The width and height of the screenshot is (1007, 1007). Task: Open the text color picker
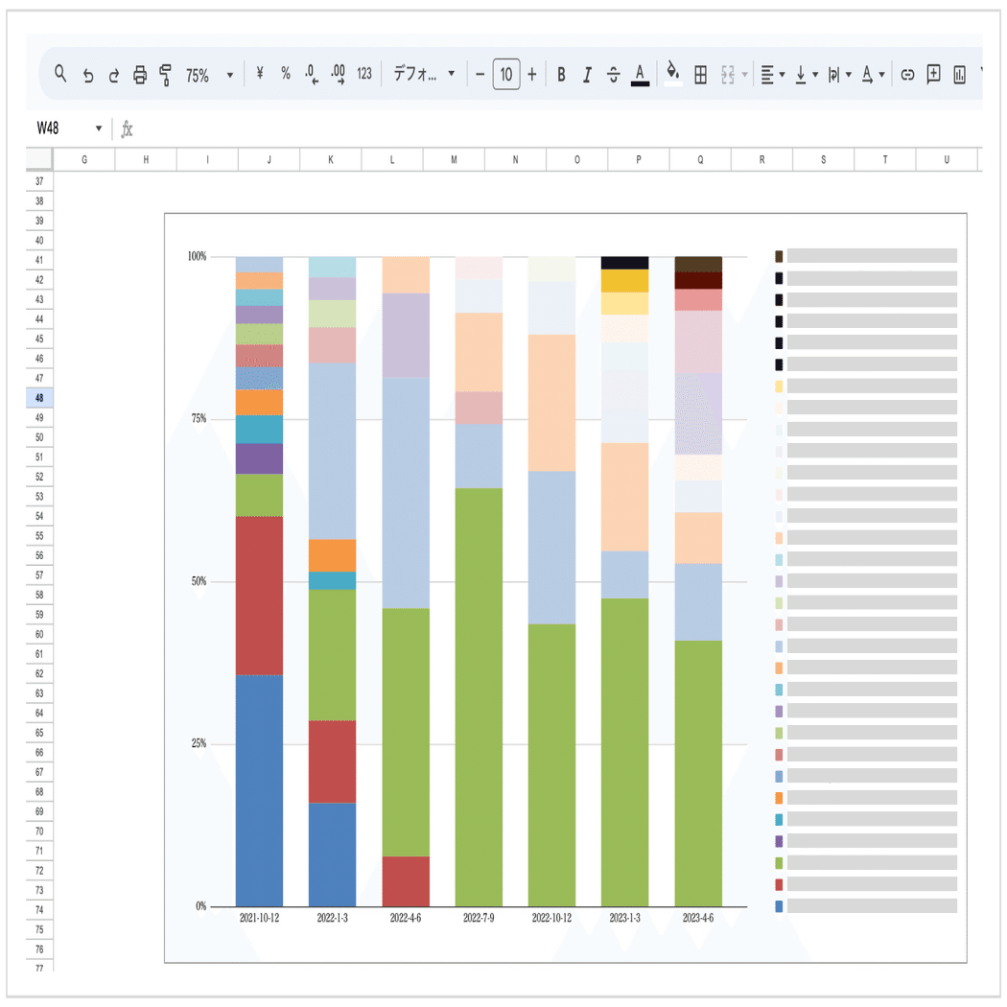point(640,75)
